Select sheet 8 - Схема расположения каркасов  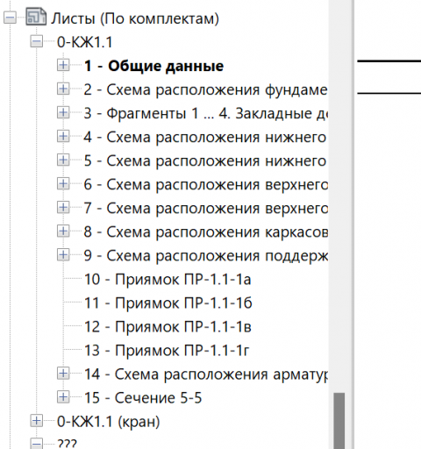tap(205, 232)
